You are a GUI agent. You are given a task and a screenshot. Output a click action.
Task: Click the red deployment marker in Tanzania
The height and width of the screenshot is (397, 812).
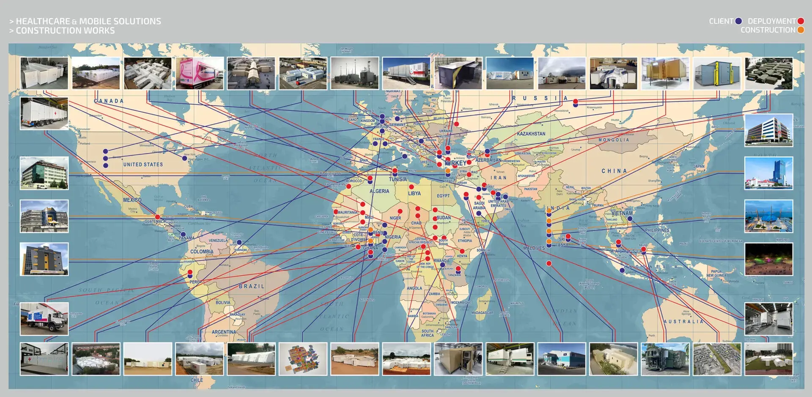[x=458, y=269]
